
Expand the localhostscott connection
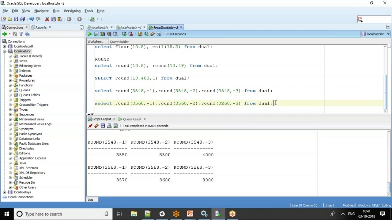[x=4, y=46]
